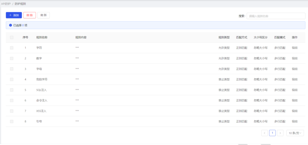This screenshot has height=145, width=308.
Task: Click 防护规则 in the breadcrumb
Action: click(x=20, y=4)
